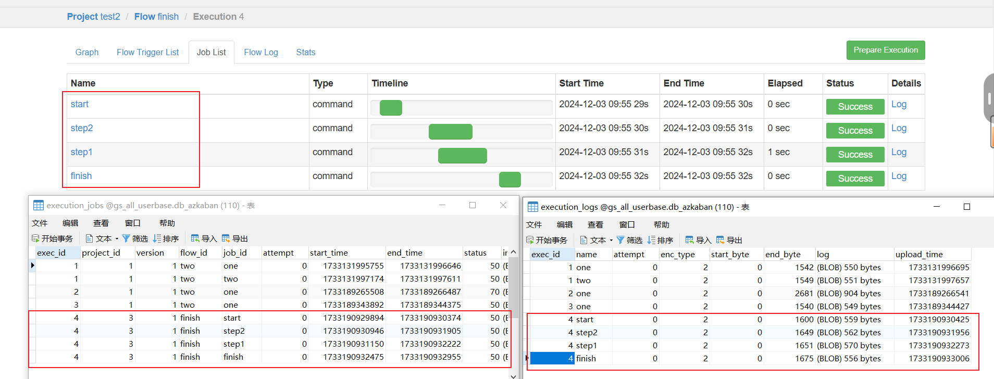Click Import icon in execution_logs window
994x379 pixels.
click(x=690, y=240)
